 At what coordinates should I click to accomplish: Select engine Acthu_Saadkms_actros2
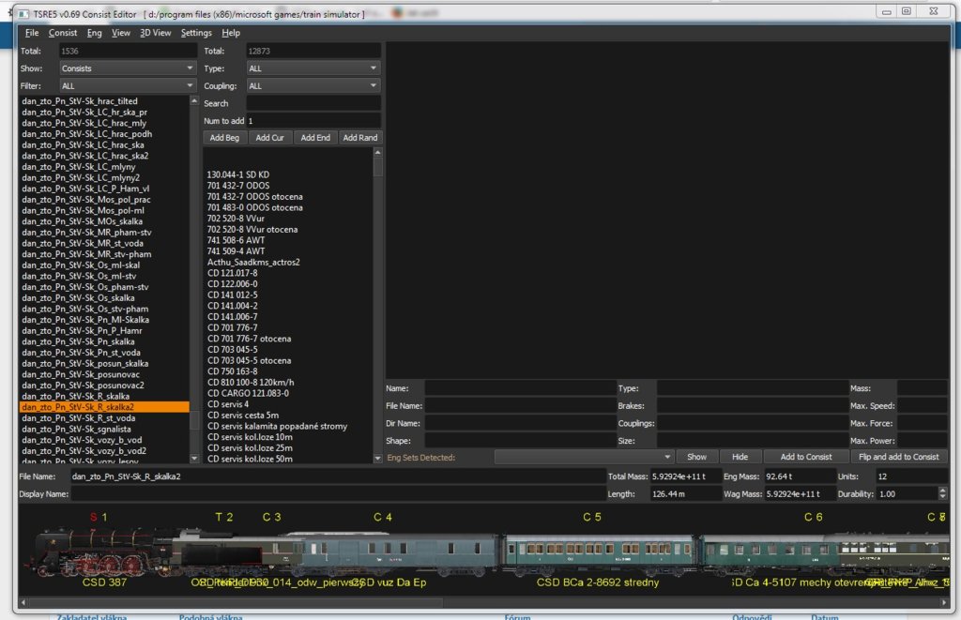[x=253, y=263]
